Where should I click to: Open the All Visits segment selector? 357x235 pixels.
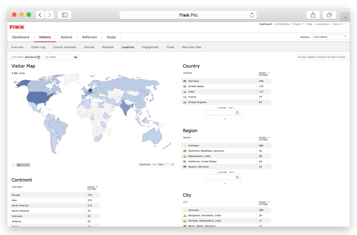62,57
